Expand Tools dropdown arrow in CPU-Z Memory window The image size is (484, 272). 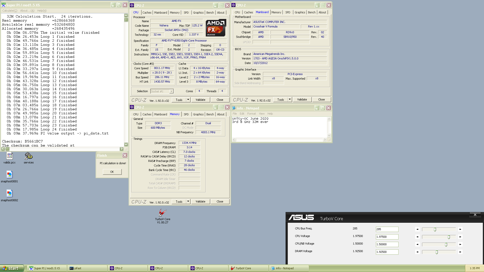[188, 201]
